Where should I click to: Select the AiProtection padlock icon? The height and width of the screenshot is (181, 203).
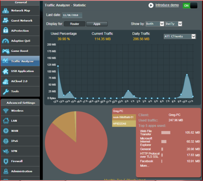(x=5, y=30)
